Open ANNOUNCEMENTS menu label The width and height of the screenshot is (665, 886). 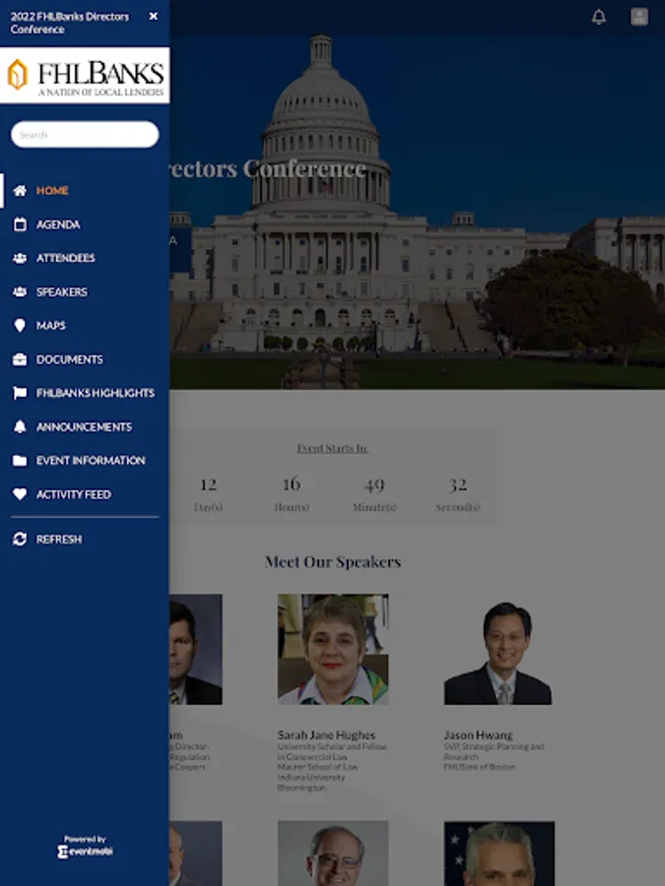point(85,426)
